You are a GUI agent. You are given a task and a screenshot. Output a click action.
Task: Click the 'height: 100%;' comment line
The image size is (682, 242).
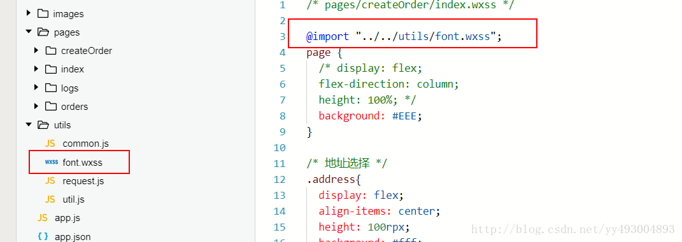click(367, 100)
